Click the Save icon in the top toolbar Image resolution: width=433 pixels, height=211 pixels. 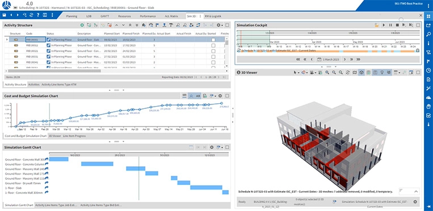[5, 15]
